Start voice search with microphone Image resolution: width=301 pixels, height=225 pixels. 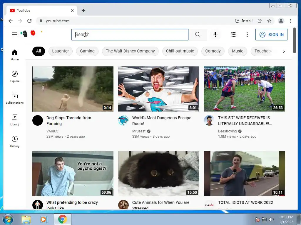click(215, 35)
